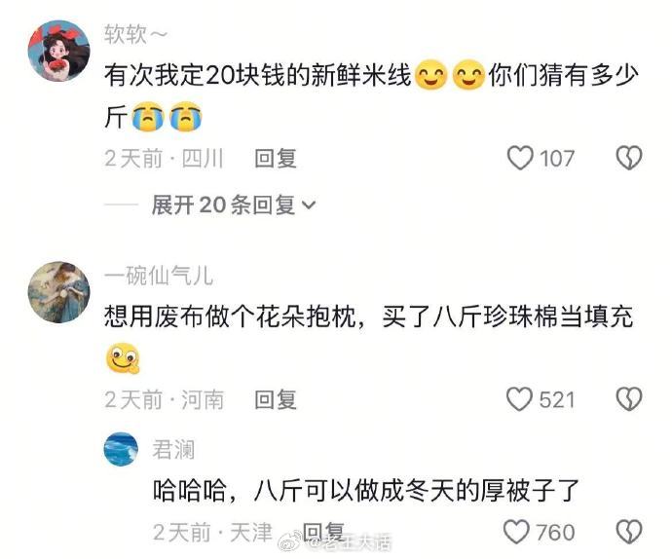Open username 君澜 profile link
The image size is (672, 559).
click(173, 450)
